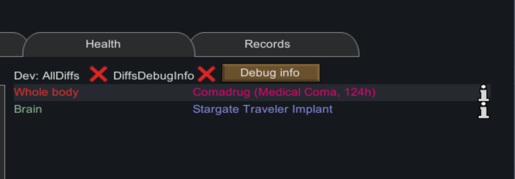Click the info icon beside the Comadrug row
The height and width of the screenshot is (179, 515).
tap(483, 93)
